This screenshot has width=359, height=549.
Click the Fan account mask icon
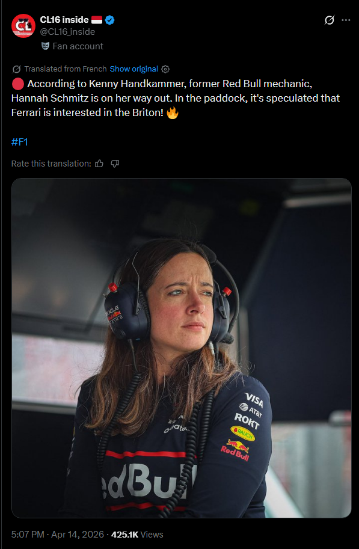click(45, 46)
